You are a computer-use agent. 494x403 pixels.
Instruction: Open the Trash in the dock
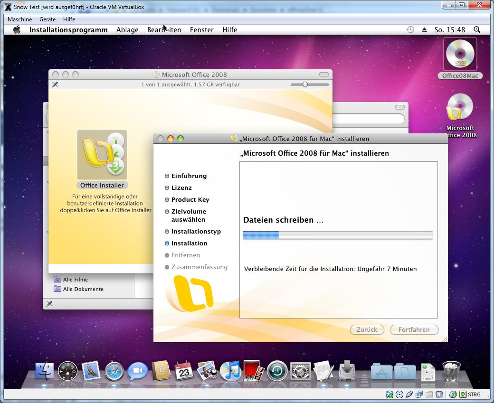(x=451, y=371)
